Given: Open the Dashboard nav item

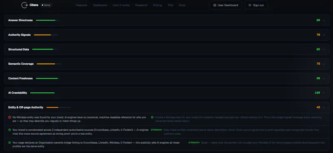Looking at the screenshot, I should [x=100, y=5].
